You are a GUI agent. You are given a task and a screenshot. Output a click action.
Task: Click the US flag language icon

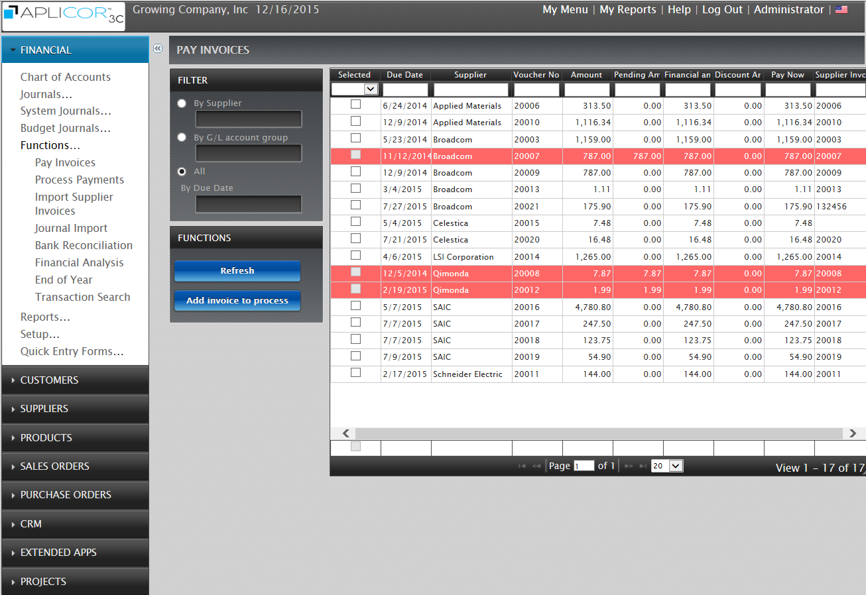click(x=841, y=10)
